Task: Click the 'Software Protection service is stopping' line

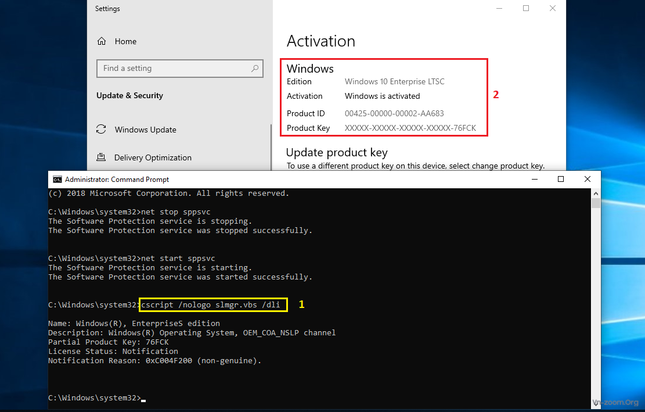Action: 150,221
